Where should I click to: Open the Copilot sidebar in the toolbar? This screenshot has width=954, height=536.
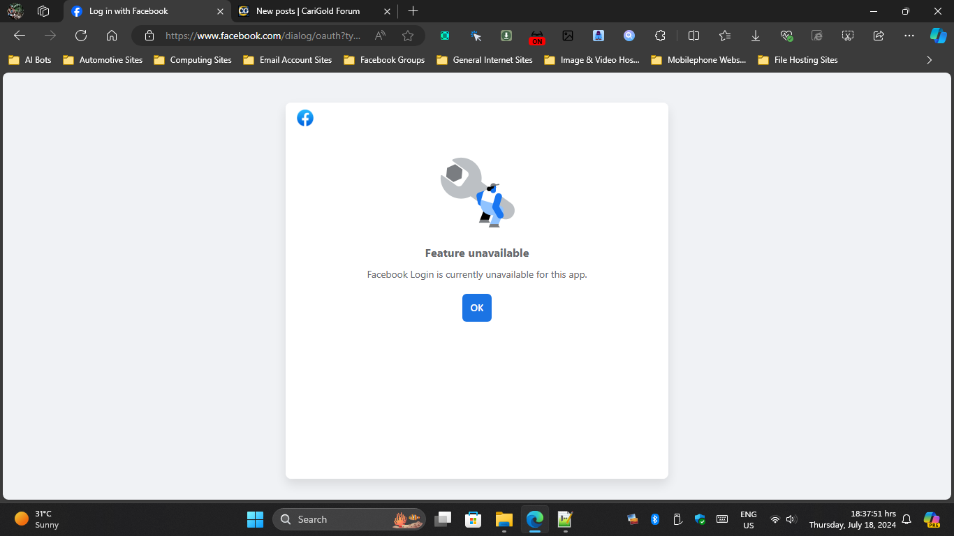point(938,36)
